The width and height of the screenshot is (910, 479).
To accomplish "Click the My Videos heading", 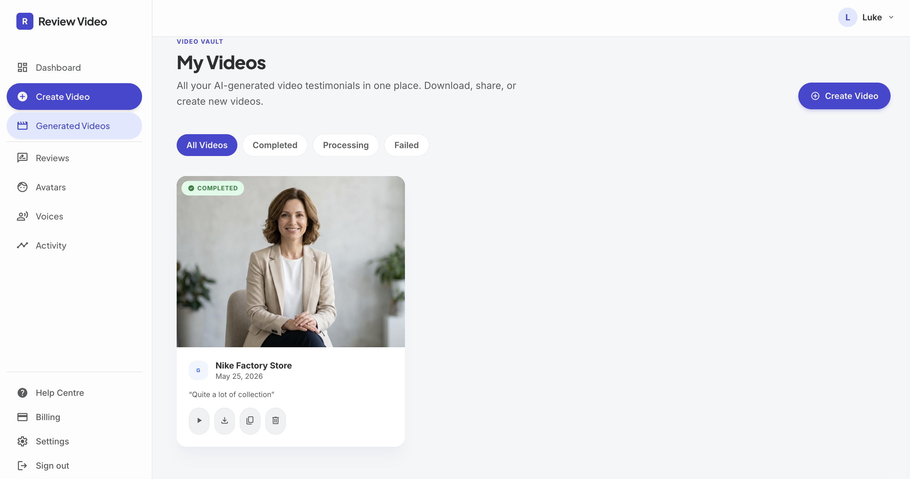I will (x=221, y=63).
